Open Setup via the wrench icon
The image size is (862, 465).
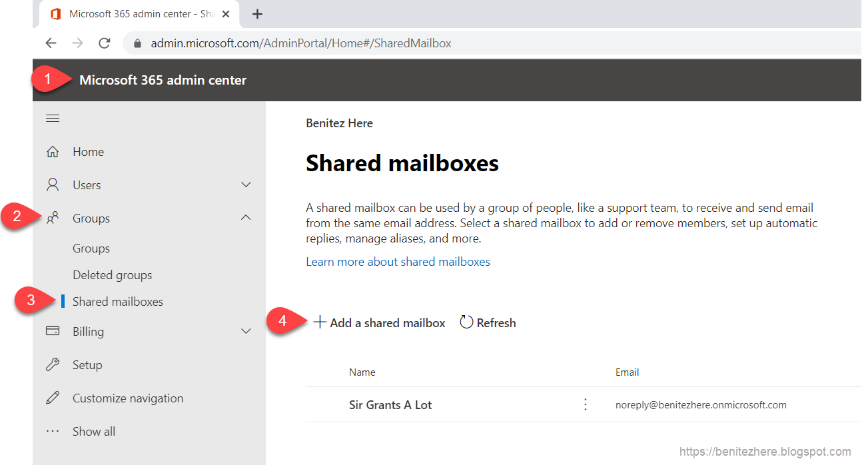53,364
